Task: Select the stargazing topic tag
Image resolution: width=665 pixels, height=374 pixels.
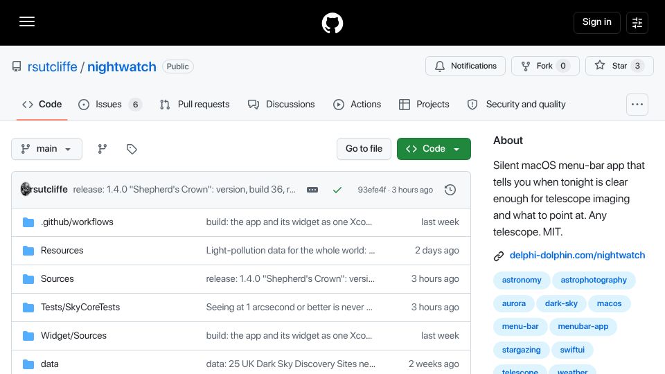Action: (521, 350)
